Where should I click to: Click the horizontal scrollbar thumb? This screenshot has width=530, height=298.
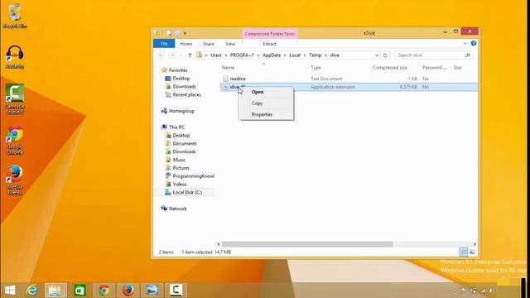pyautogui.click(x=307, y=244)
